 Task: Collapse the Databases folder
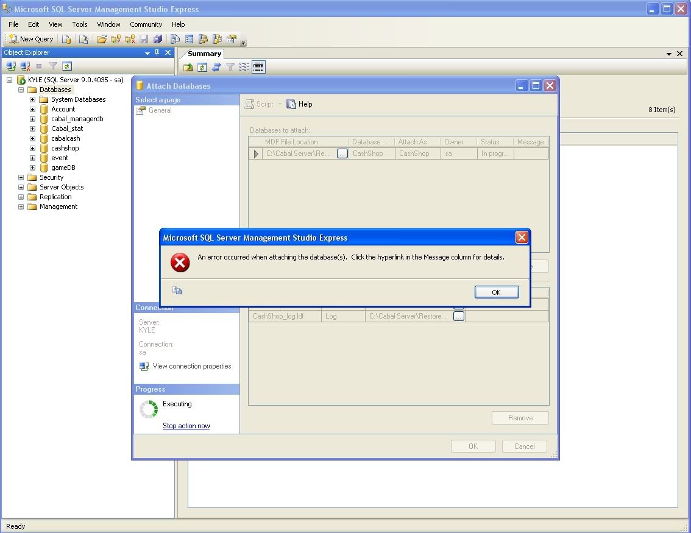[21, 90]
